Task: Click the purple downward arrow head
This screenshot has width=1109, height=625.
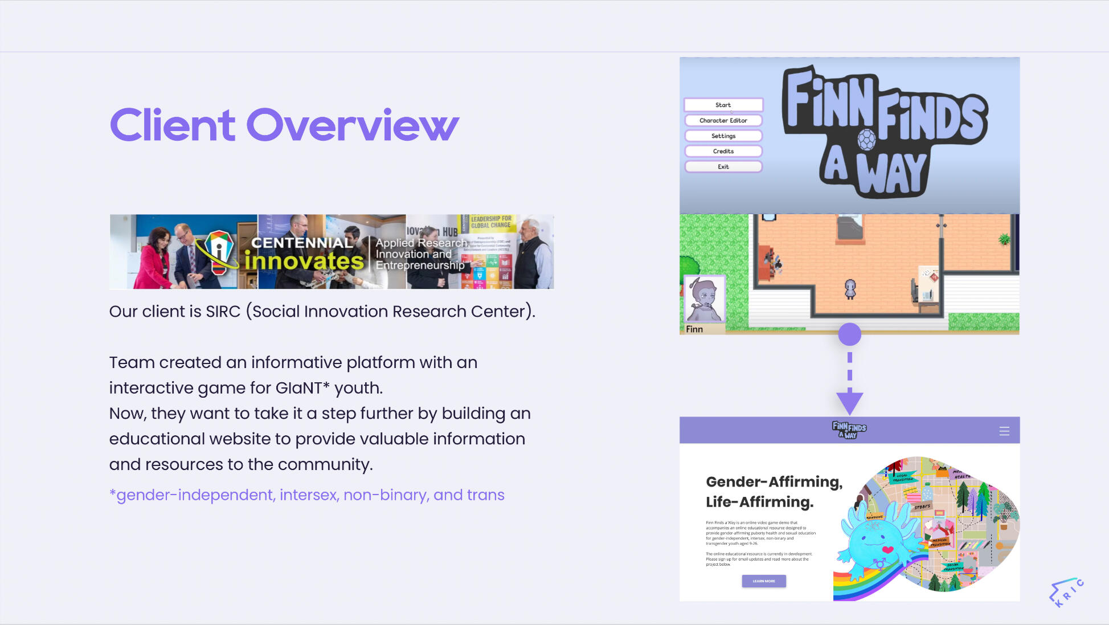Action: pos(849,401)
